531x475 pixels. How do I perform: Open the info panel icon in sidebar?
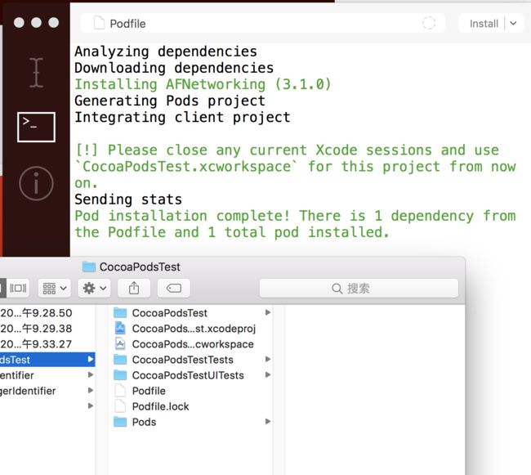click(x=36, y=184)
